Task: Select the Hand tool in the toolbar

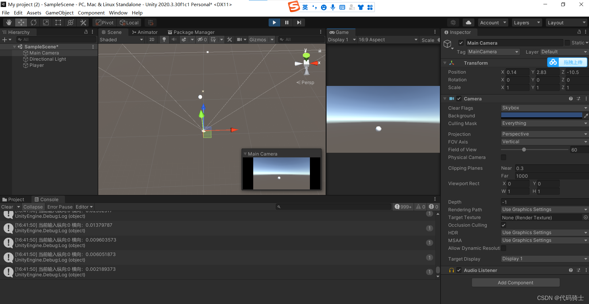Action: [x=9, y=22]
